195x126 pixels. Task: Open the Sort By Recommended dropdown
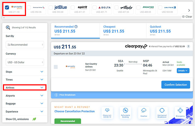25,45
